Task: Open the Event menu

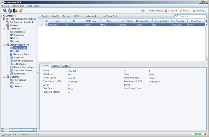Action: (x=29, y=6)
